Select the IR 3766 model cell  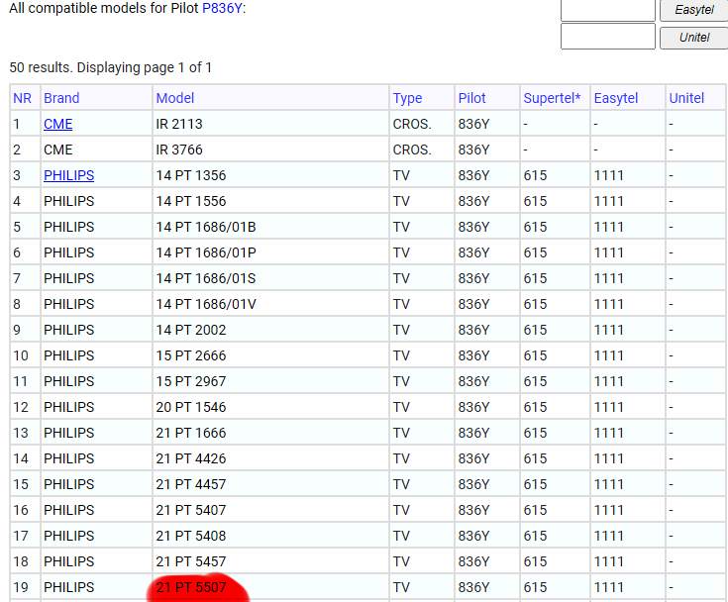coord(180,150)
